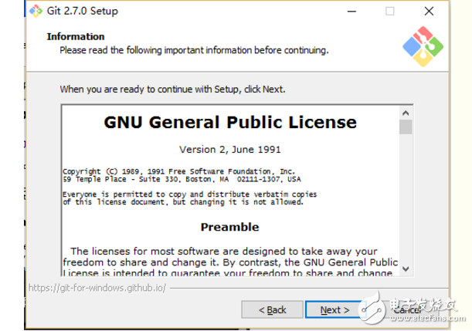Click the watermark logo near the Cancel button

(x=398, y=309)
